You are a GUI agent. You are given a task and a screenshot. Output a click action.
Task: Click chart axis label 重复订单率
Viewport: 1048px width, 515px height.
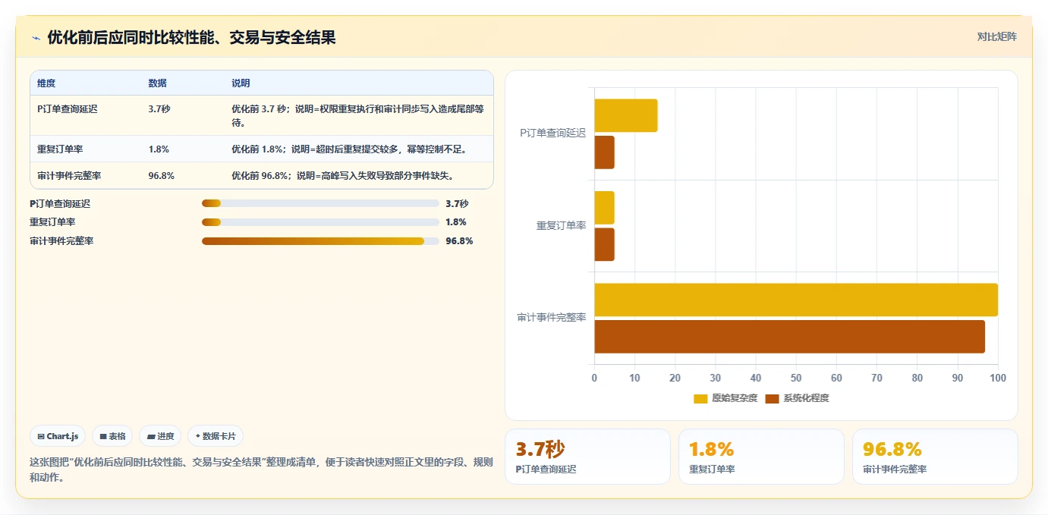561,226
